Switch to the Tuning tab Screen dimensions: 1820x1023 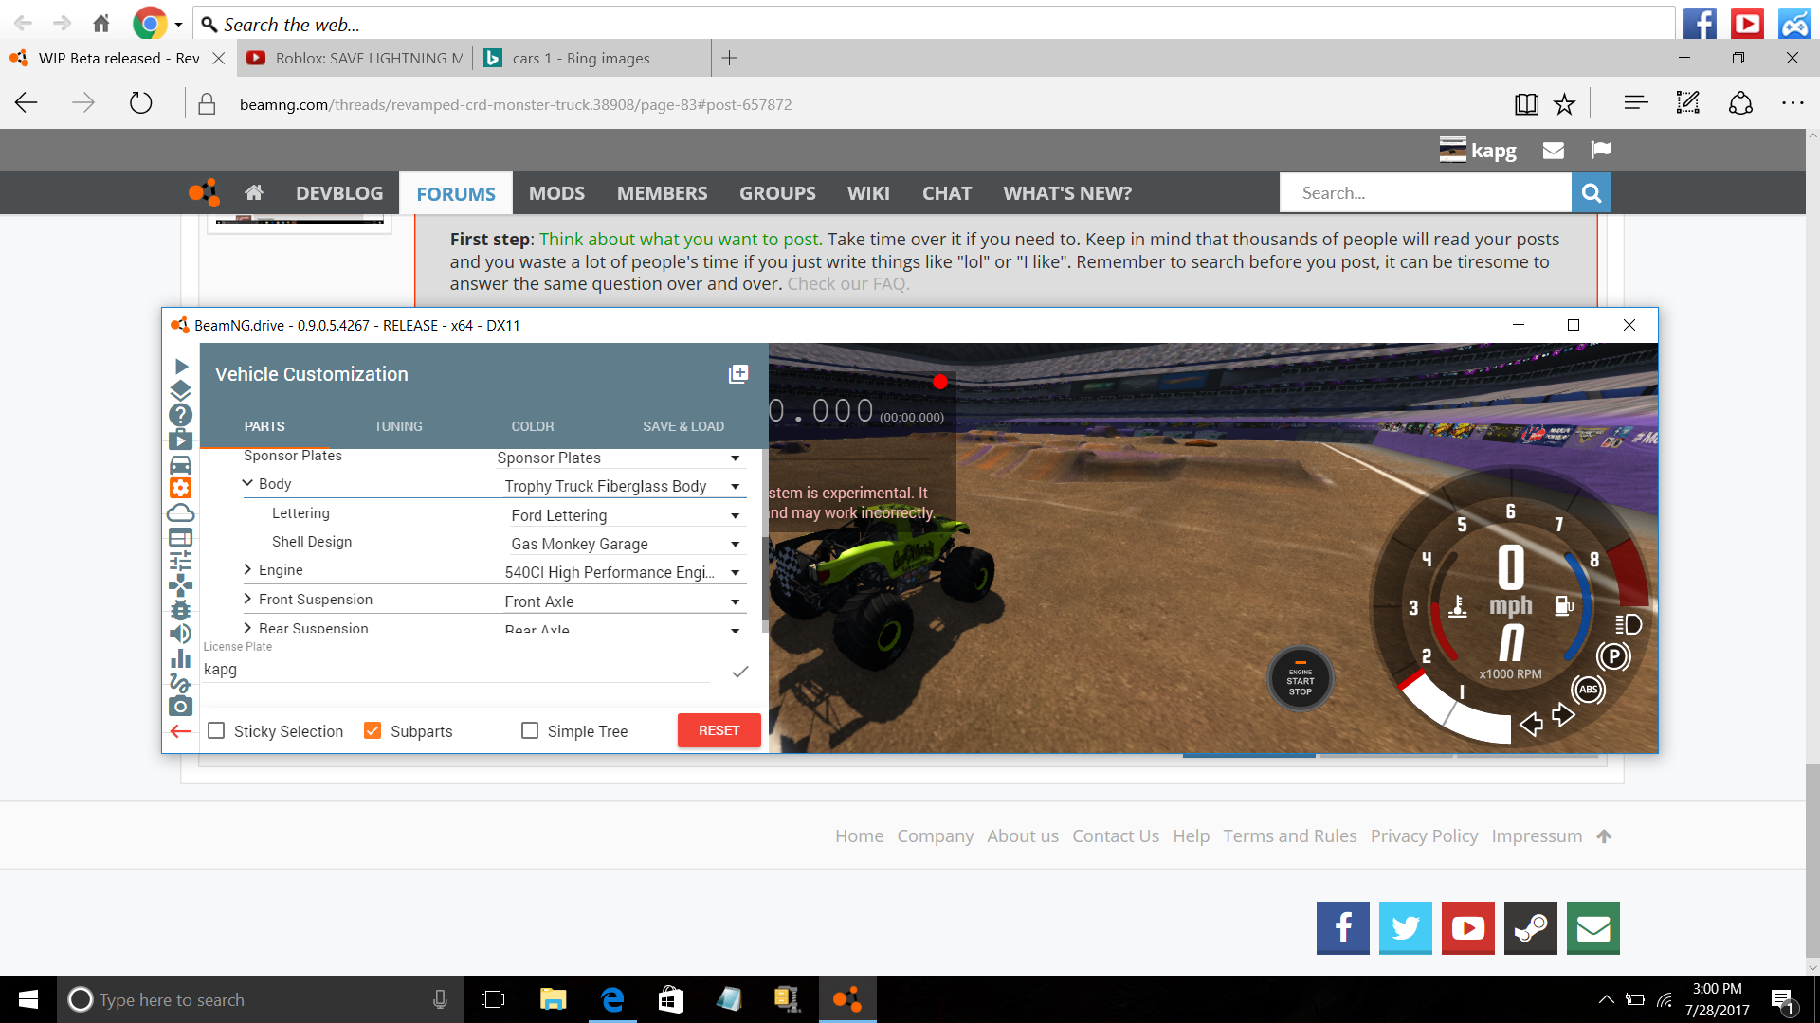398,426
